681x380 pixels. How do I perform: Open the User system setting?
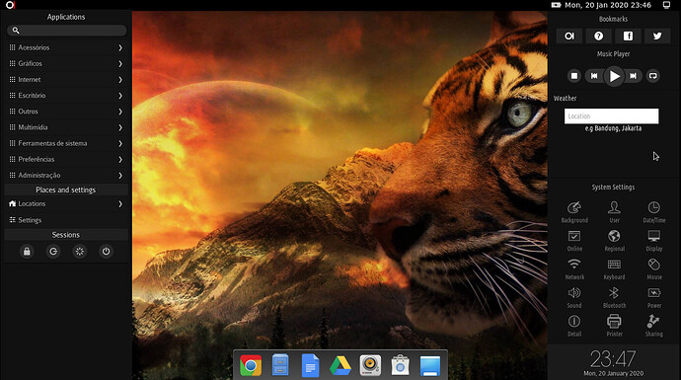[614, 212]
